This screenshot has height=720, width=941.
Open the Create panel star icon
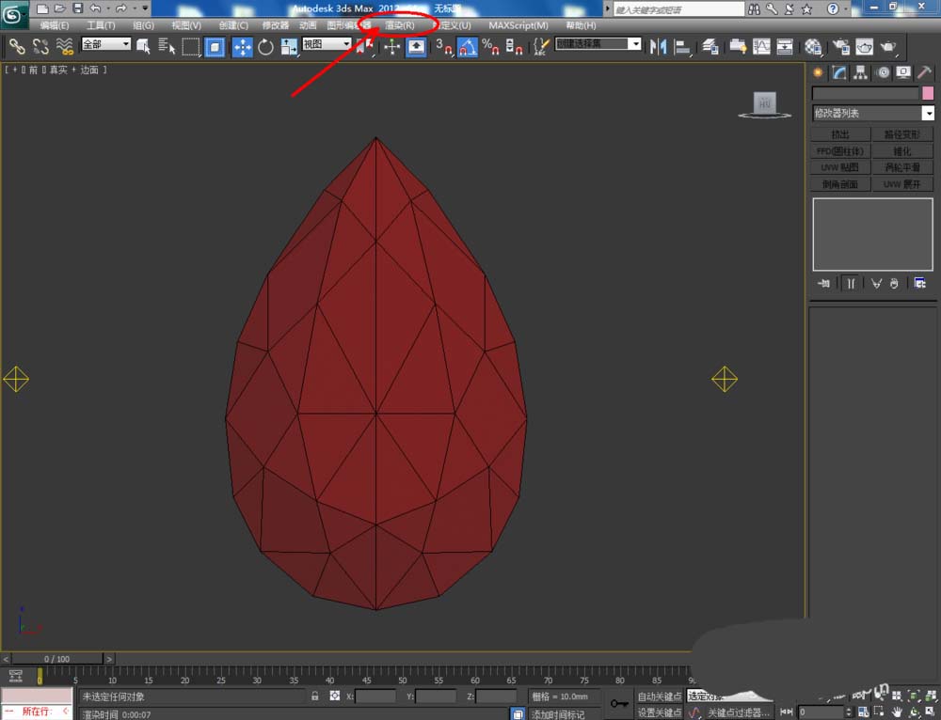pos(819,72)
